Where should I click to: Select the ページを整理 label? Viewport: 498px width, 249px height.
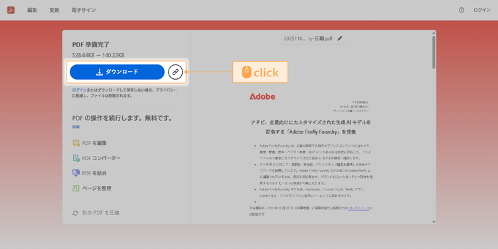pyautogui.click(x=96, y=189)
